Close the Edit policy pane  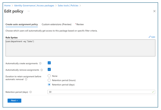(154, 11)
